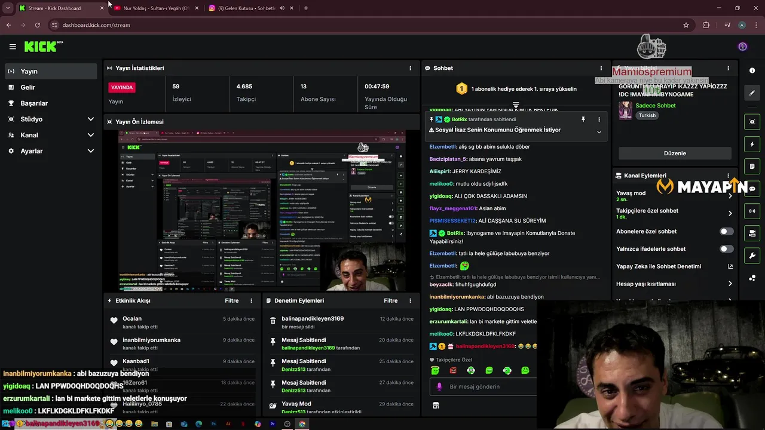
Task: Open Takipçilere özel sohbet options chevron
Action: click(730, 213)
